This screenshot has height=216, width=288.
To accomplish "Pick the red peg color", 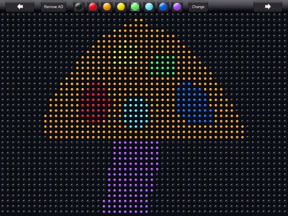I will (93, 7).
